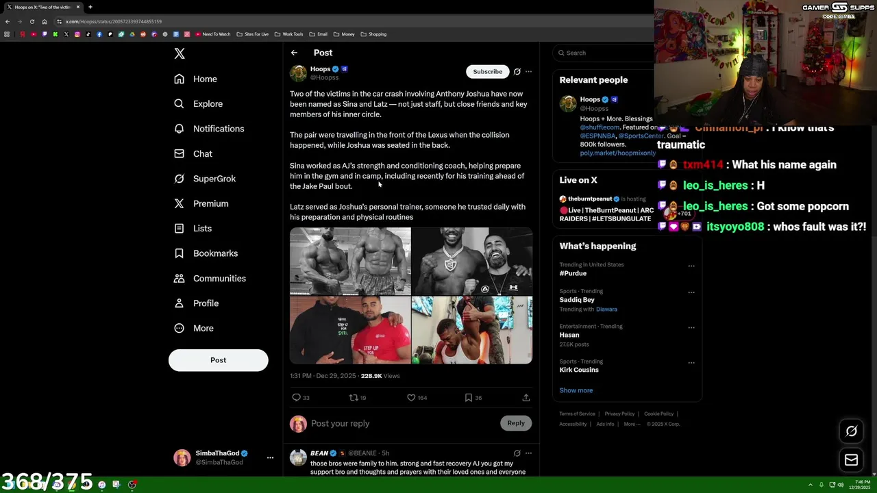Open the three-dot menu on Hoops post
This screenshot has width=877, height=493.
pos(528,71)
